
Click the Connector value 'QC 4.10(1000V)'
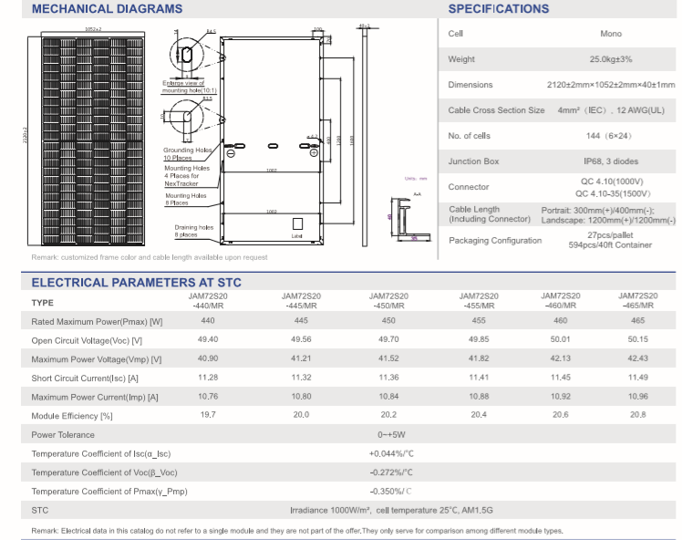tap(612, 182)
